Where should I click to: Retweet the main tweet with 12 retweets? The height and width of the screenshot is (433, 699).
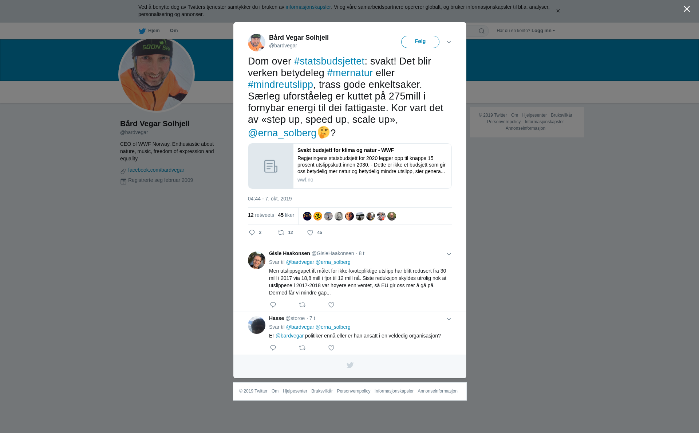(x=281, y=233)
